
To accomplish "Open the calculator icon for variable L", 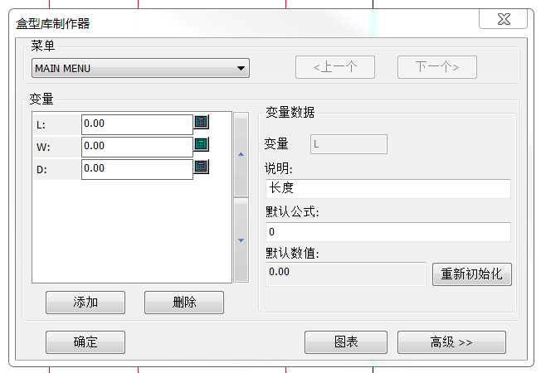I will [x=201, y=123].
